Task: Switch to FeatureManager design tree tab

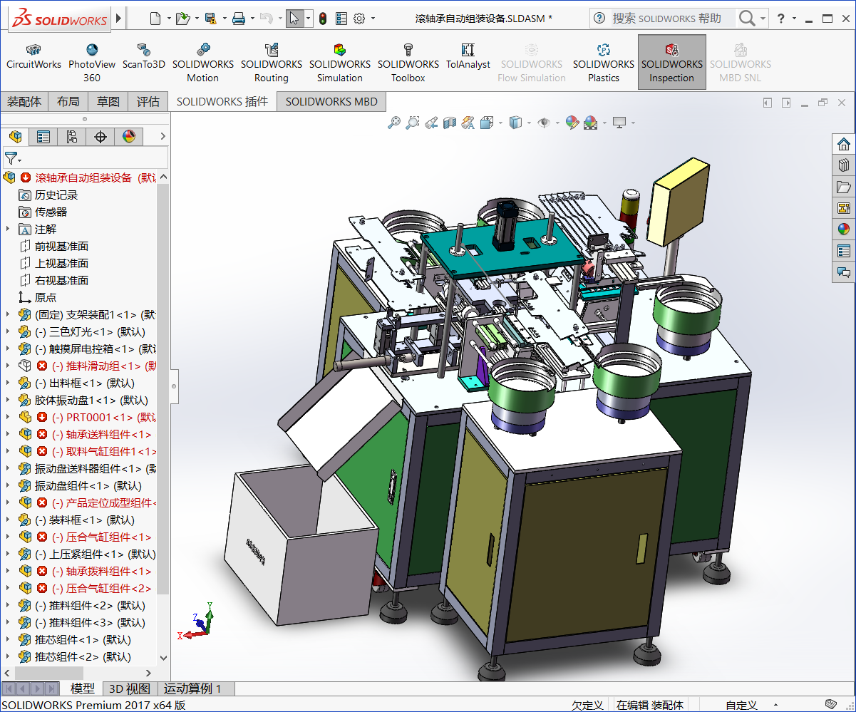Action: click(15, 136)
